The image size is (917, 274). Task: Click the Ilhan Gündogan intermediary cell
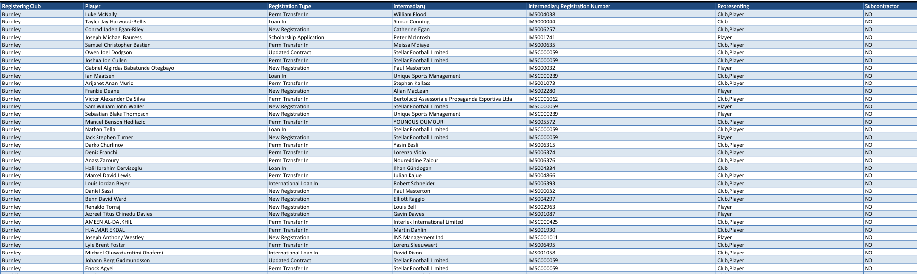click(412, 168)
